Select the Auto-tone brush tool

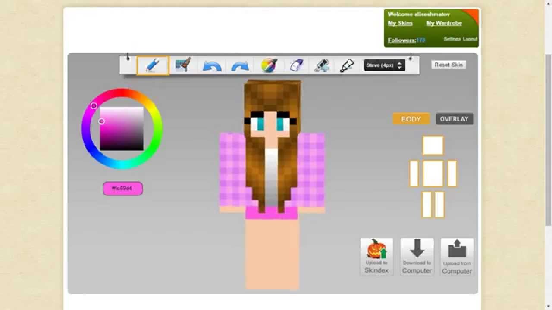point(183,65)
